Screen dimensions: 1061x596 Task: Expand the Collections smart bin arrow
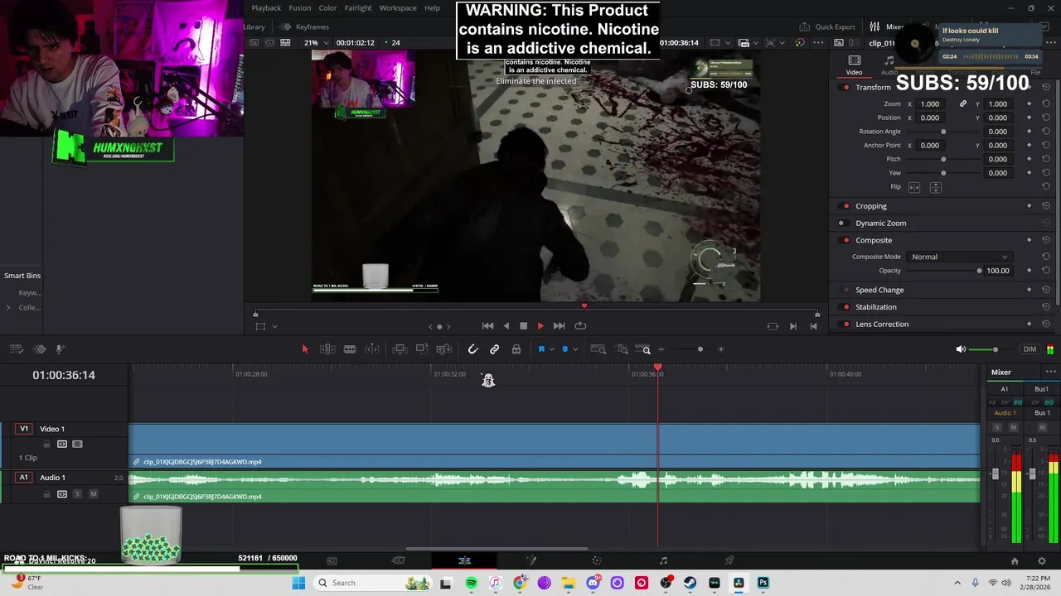click(8, 308)
